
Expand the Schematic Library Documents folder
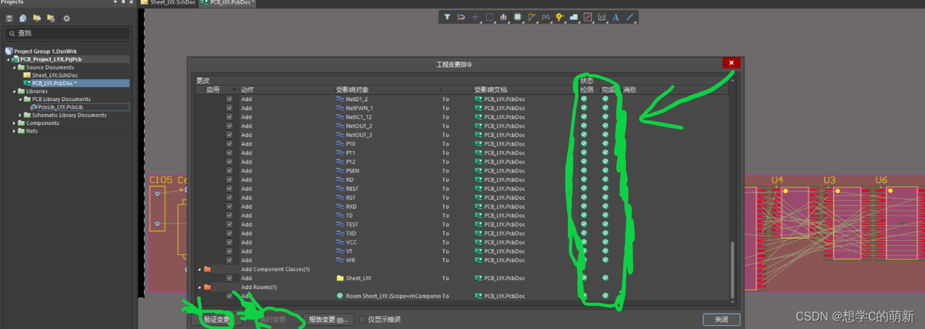pyautogui.click(x=21, y=115)
